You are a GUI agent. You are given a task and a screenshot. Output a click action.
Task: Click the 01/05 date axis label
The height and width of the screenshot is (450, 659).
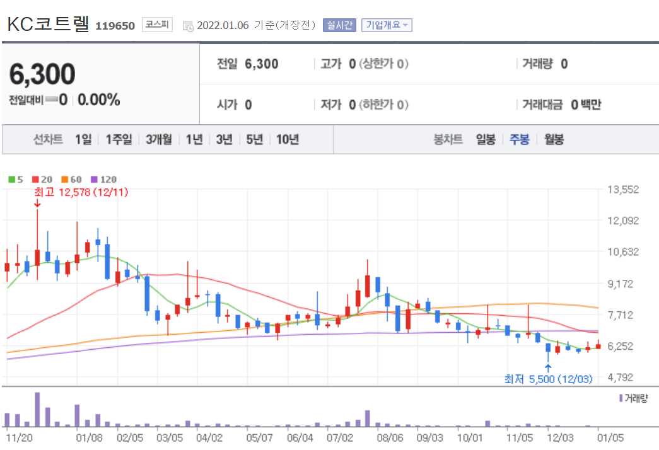(610, 438)
